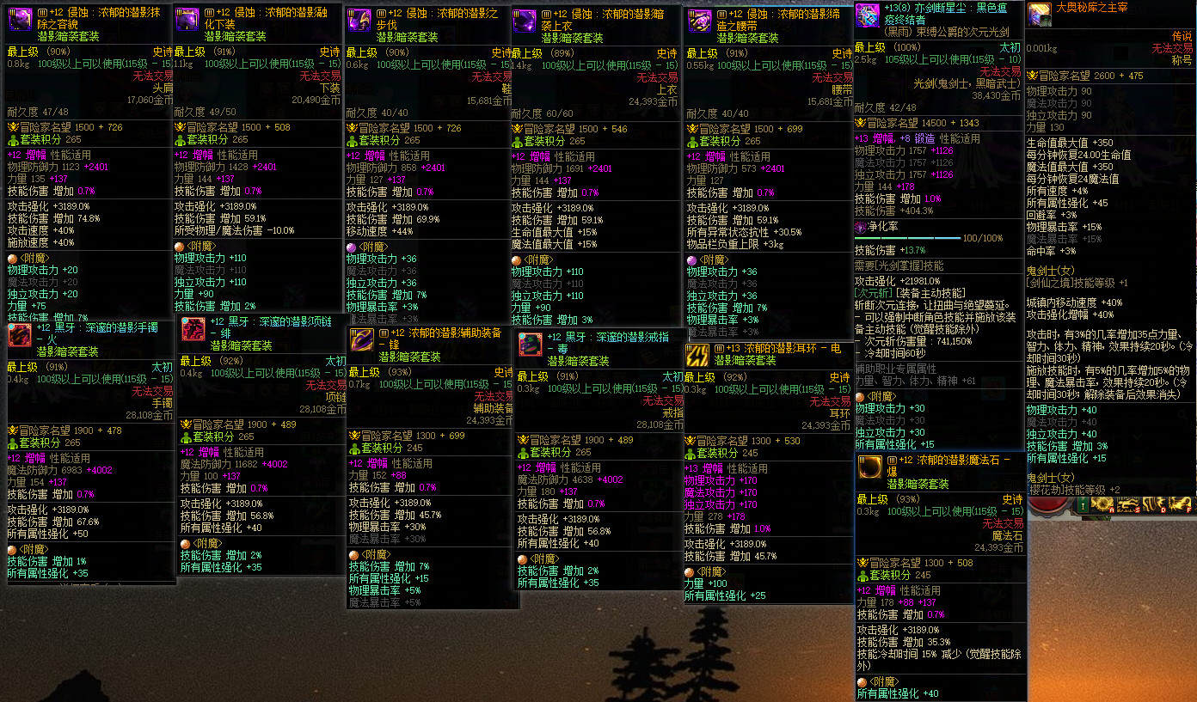The image size is (1197, 702).
Task: Click the 魔法石 magic stone (爆) icon
Action: 870,467
